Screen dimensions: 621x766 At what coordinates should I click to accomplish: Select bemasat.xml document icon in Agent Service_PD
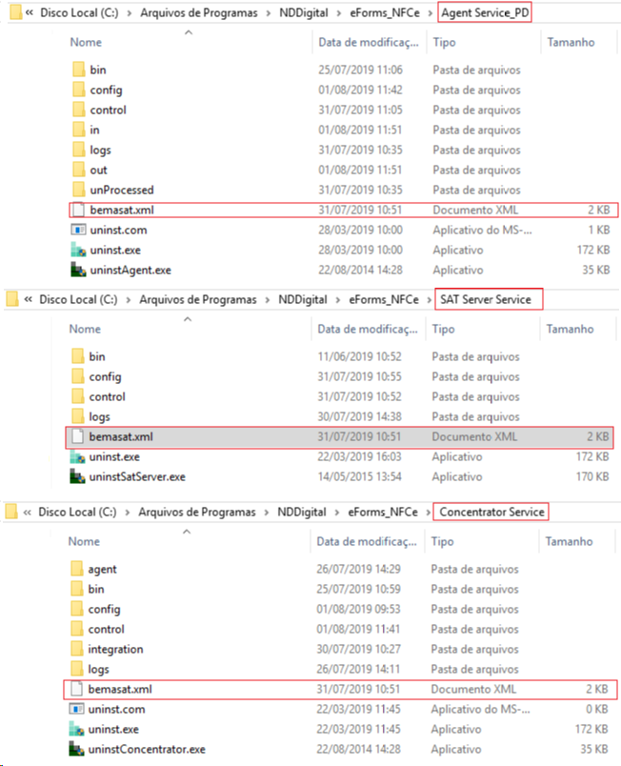click(78, 210)
